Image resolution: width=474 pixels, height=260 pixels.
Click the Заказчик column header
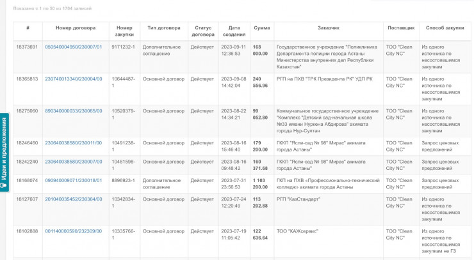[328, 28]
